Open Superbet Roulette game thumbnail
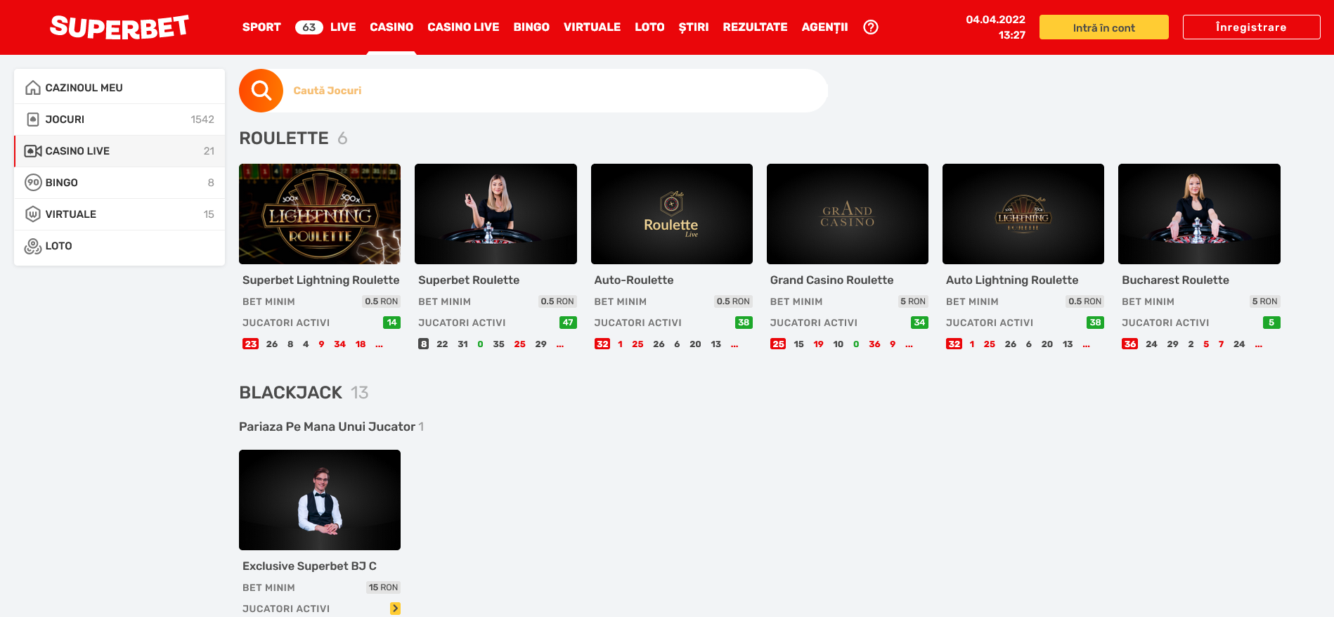1334x617 pixels. pyautogui.click(x=496, y=214)
